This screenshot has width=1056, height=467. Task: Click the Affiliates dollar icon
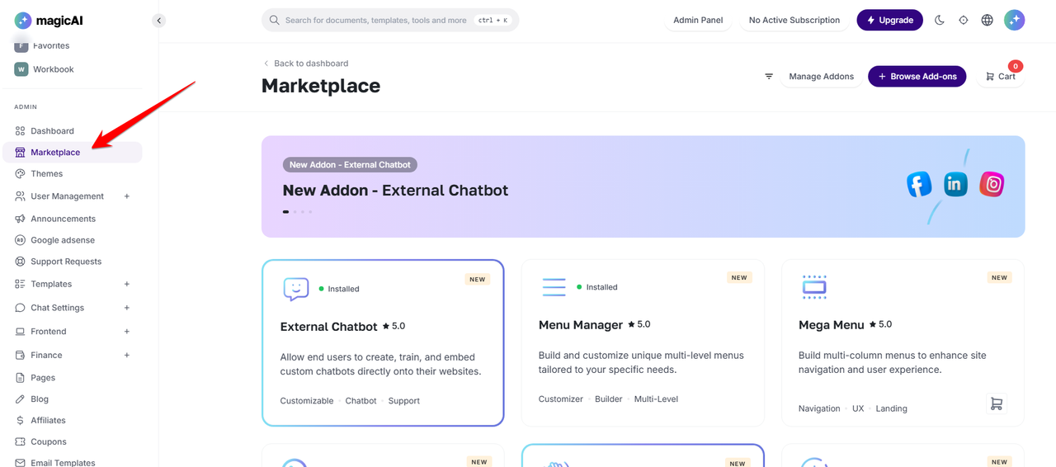[21, 420]
